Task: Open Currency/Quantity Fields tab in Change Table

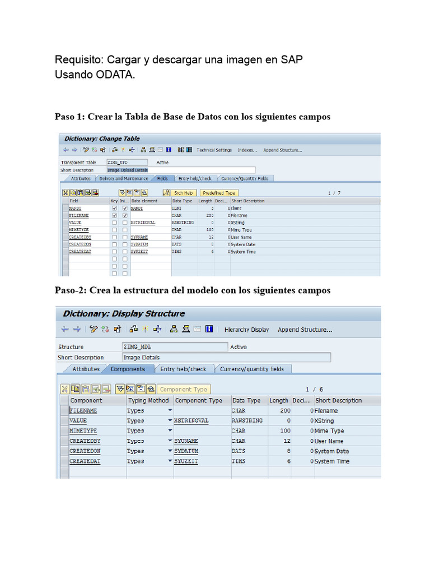Action: [245, 179]
